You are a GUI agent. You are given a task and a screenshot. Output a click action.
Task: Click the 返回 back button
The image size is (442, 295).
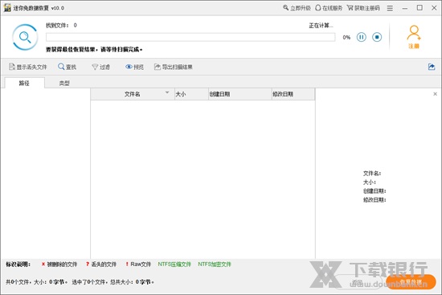(x=358, y=282)
